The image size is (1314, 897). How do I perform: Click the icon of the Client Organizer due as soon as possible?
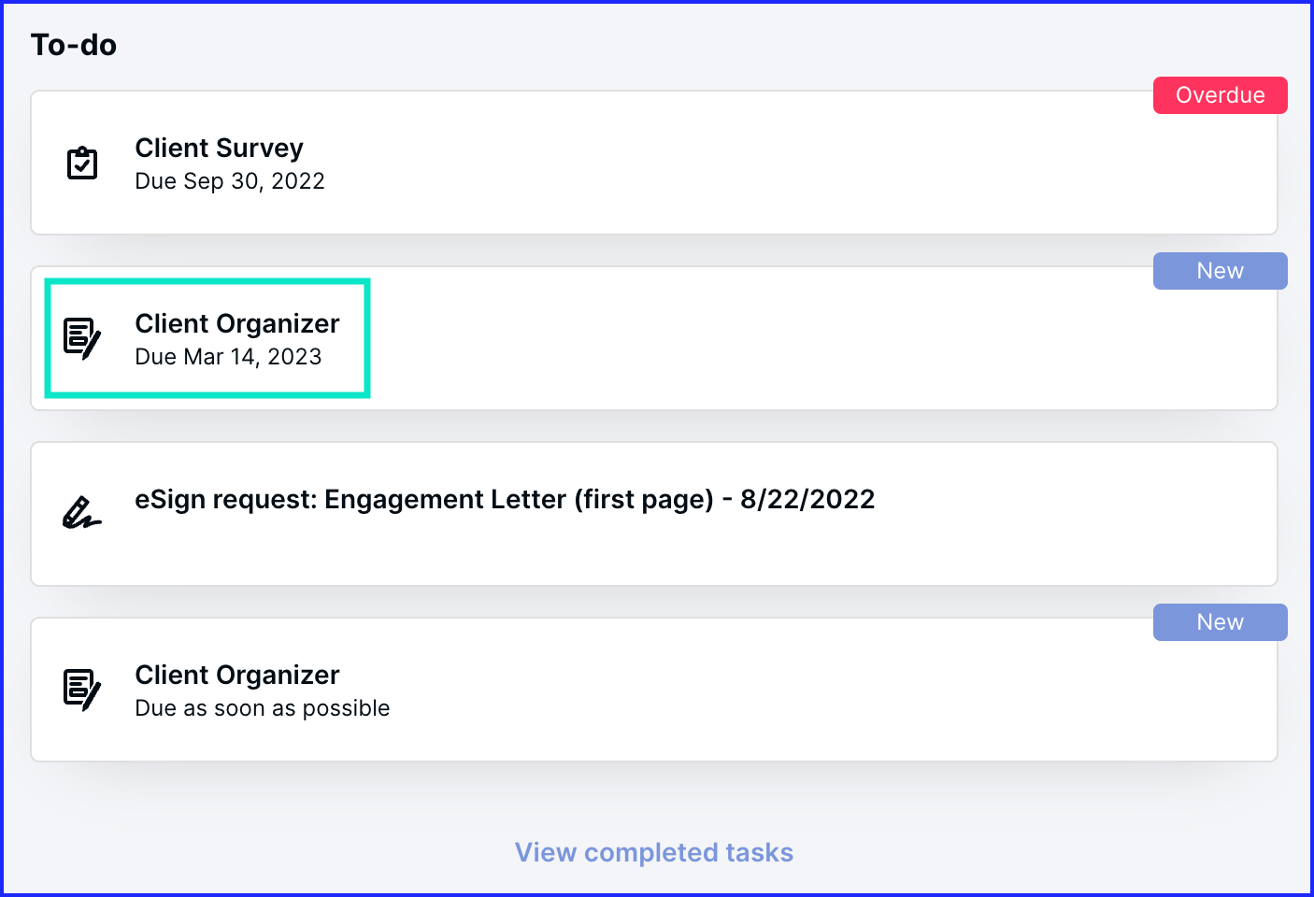(82, 690)
